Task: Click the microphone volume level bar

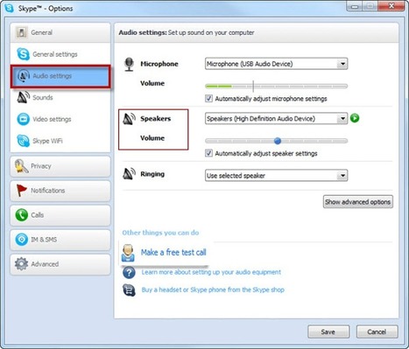Action: tap(276, 86)
